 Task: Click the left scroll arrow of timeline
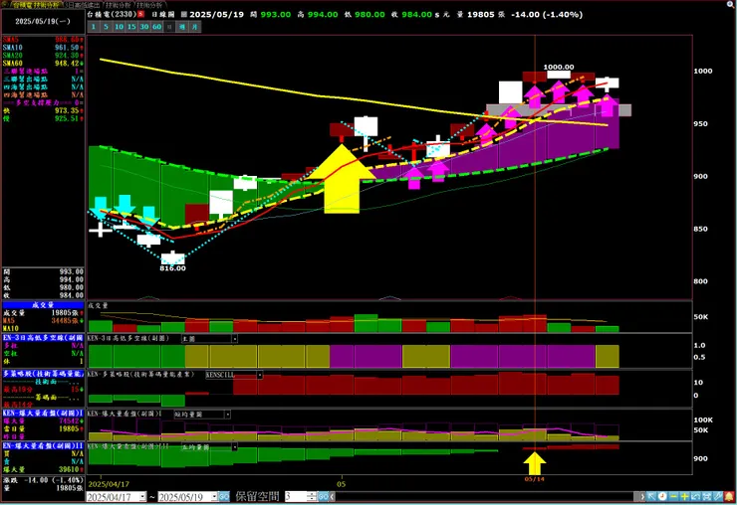333,496
